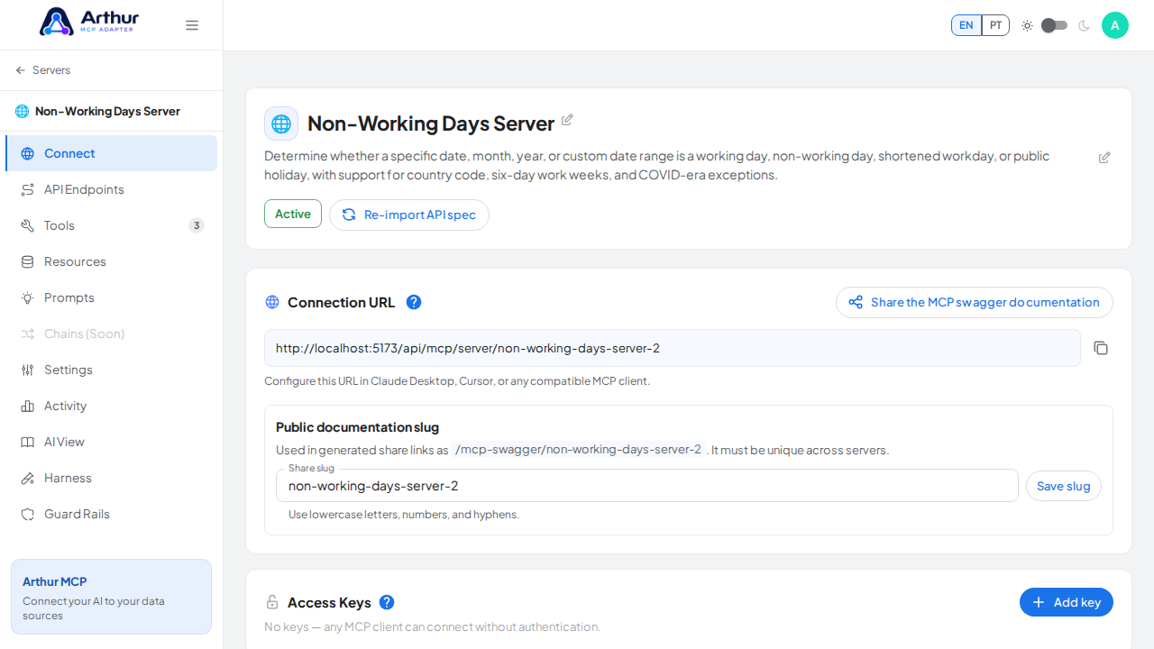
Task: Open Access Keys help icon
Action: point(387,602)
